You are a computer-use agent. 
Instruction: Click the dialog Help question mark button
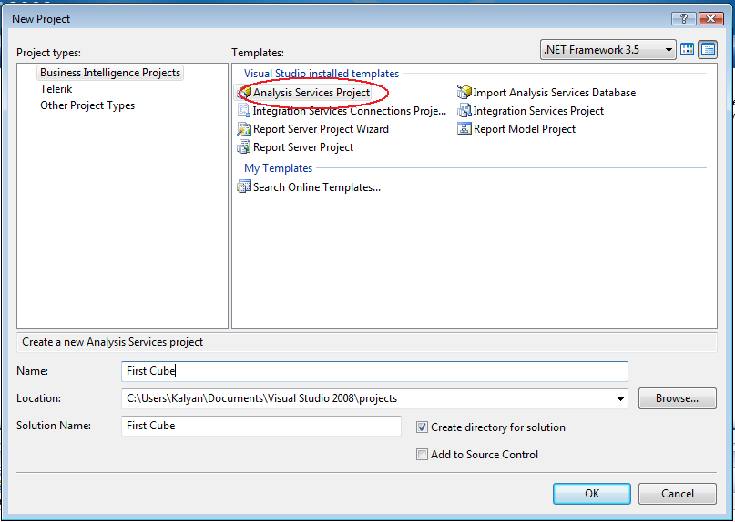(x=684, y=19)
